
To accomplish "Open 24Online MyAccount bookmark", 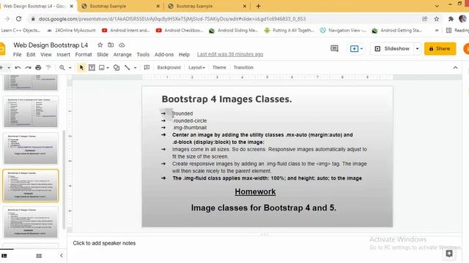I will click(x=71, y=31).
